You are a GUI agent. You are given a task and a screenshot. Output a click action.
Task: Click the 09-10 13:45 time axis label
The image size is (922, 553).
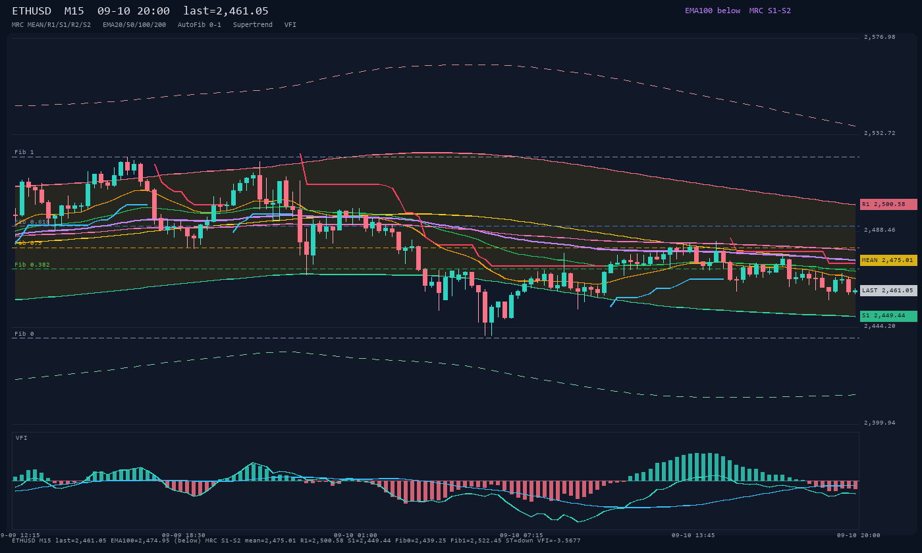(x=693, y=535)
